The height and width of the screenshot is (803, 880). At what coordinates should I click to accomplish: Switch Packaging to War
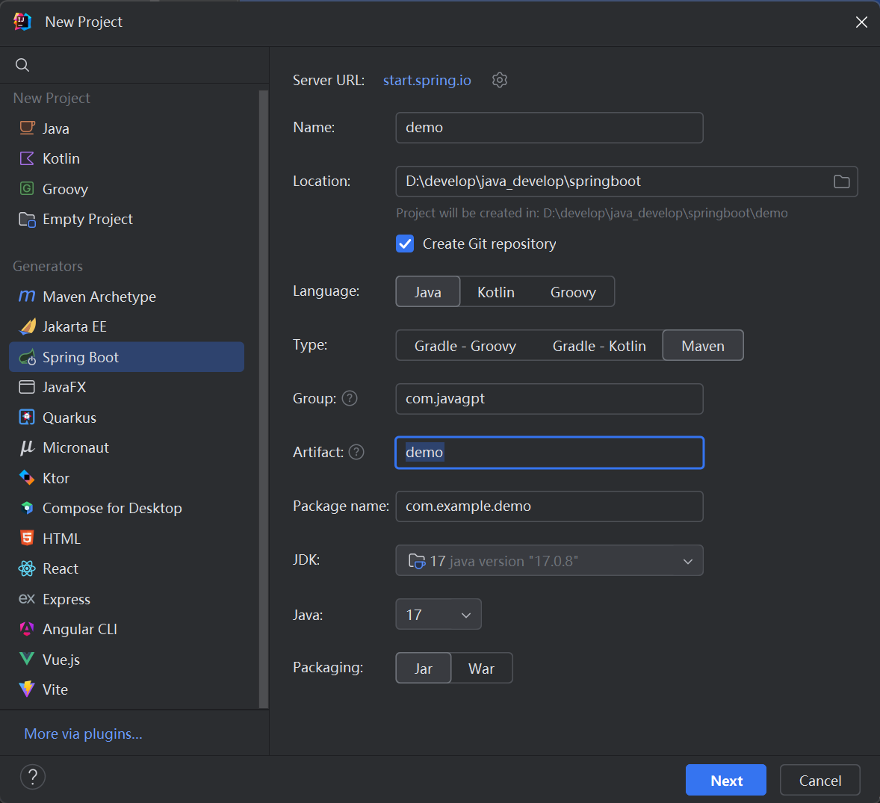point(481,668)
